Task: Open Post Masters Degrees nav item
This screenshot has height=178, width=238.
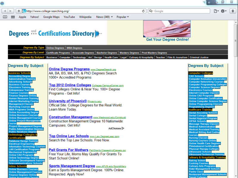Action: tap(154, 53)
